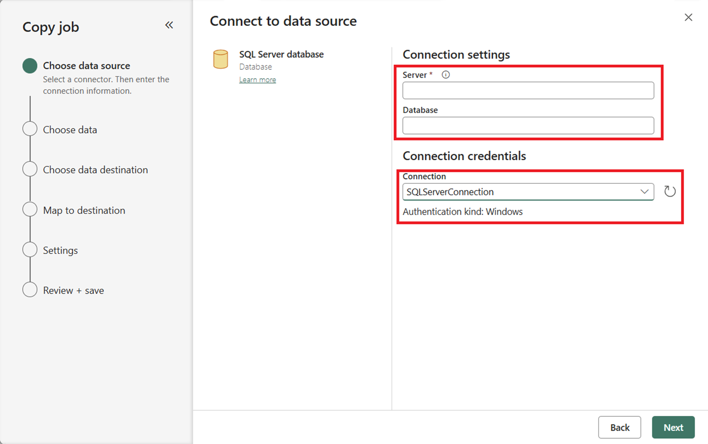Open the Learn more link
Screen dimensions: 708x444
click(x=257, y=80)
